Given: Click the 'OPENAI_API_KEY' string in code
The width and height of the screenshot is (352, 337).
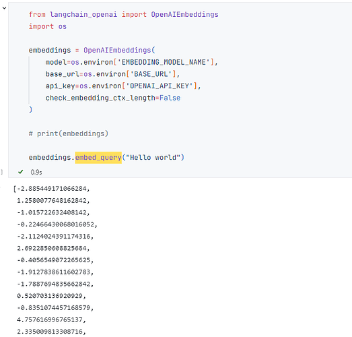Looking at the screenshot, I should (159, 86).
